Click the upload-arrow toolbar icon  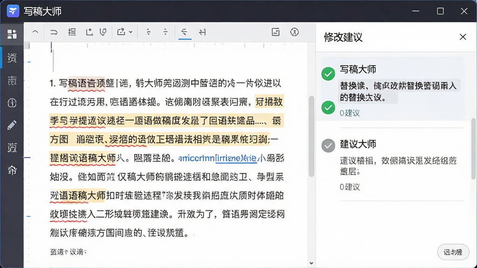[x=89, y=32]
